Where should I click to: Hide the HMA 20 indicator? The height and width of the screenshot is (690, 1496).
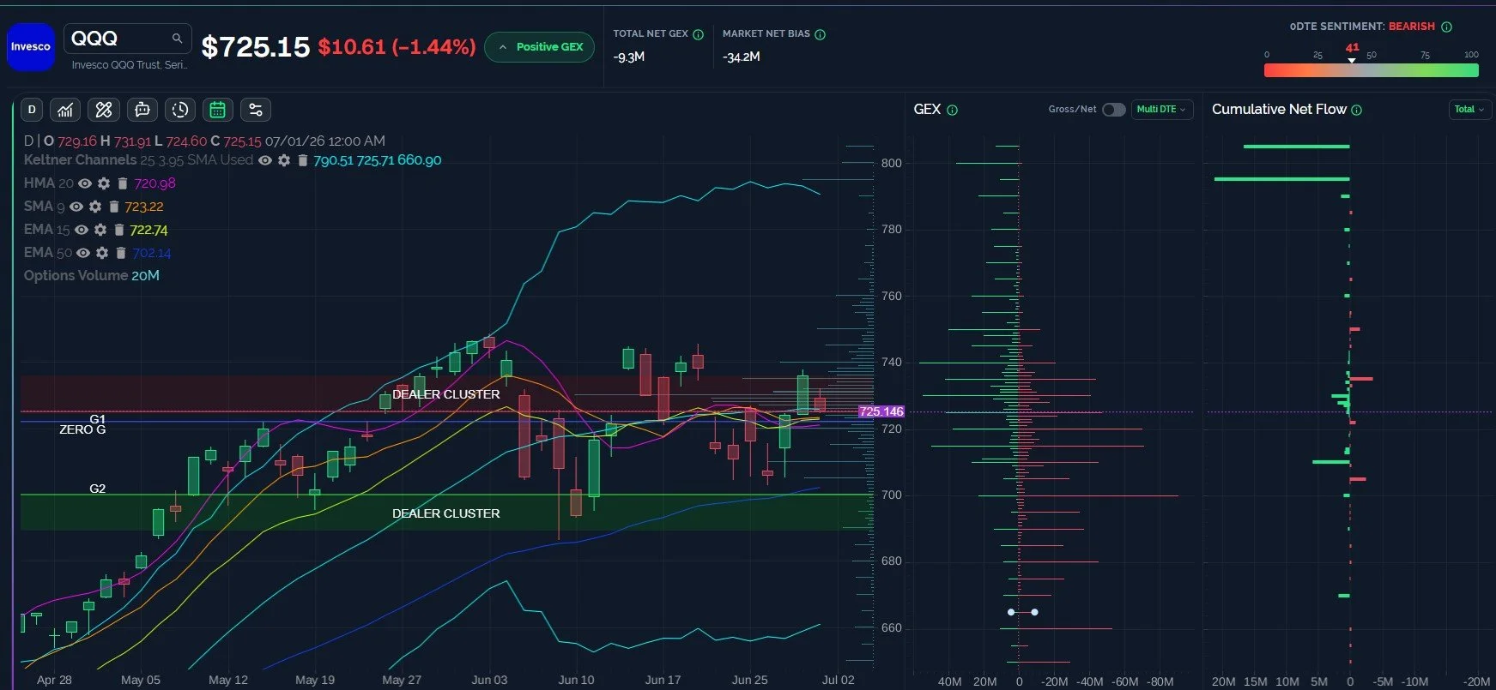(85, 183)
